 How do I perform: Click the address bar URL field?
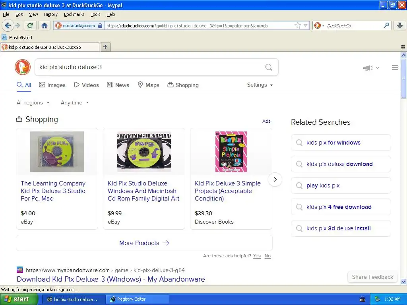[200, 26]
